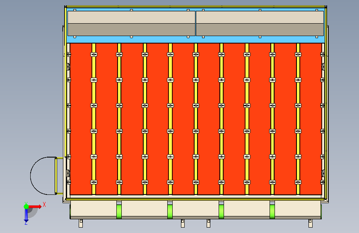Select the rightmost orange panel
The image size is (359, 233).
point(311,119)
